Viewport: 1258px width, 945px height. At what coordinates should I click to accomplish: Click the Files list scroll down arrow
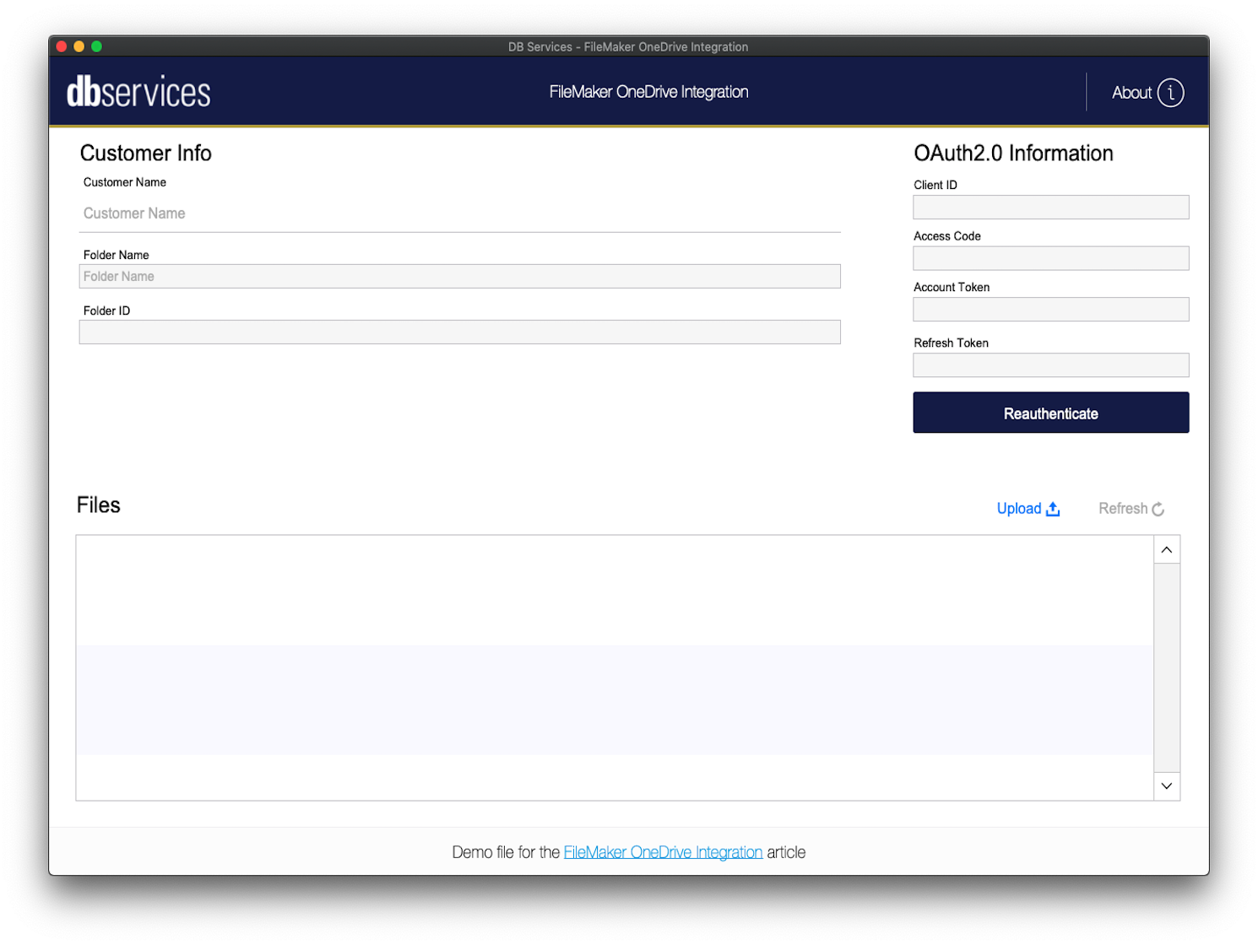tap(1167, 786)
